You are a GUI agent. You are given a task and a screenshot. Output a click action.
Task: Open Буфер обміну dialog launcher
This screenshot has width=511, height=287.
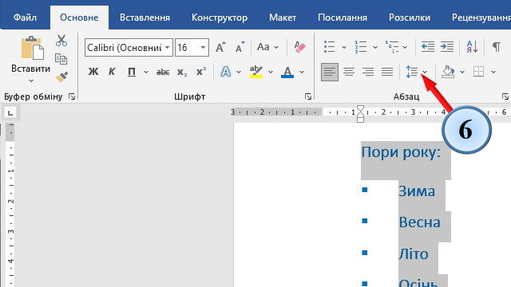point(72,96)
